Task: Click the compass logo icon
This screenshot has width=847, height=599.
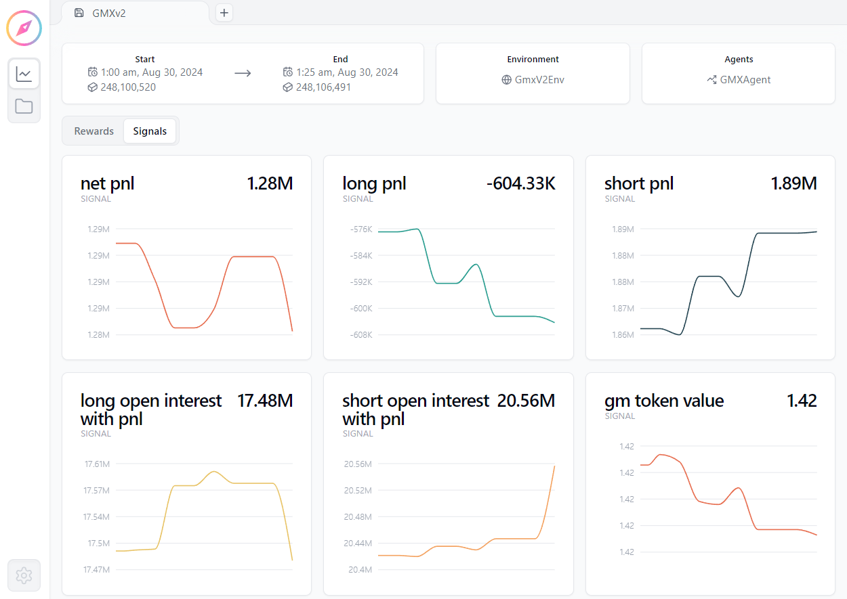Action: tap(24, 28)
